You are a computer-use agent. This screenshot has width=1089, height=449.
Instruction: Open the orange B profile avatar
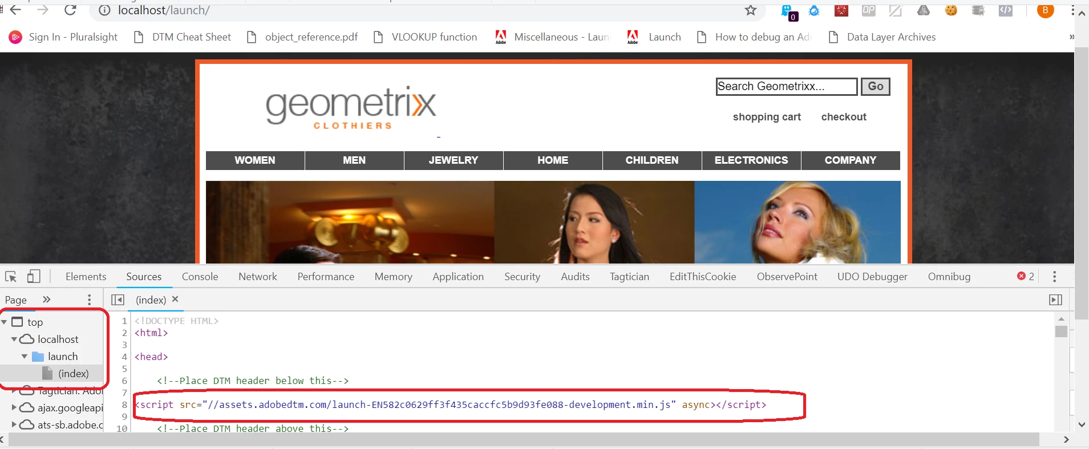(x=1045, y=10)
